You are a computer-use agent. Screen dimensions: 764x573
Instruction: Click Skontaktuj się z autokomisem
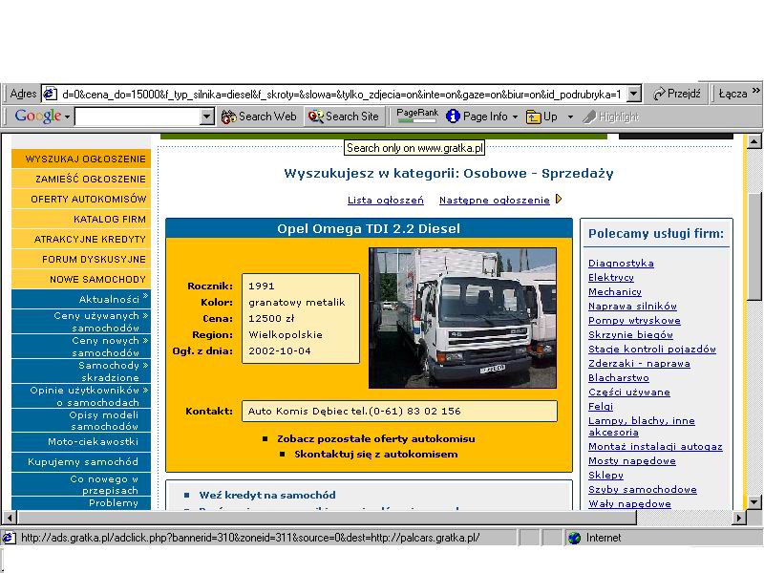[x=375, y=455]
